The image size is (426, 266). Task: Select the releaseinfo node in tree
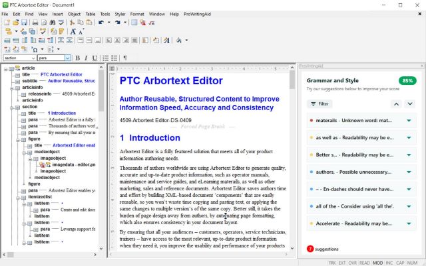point(40,94)
